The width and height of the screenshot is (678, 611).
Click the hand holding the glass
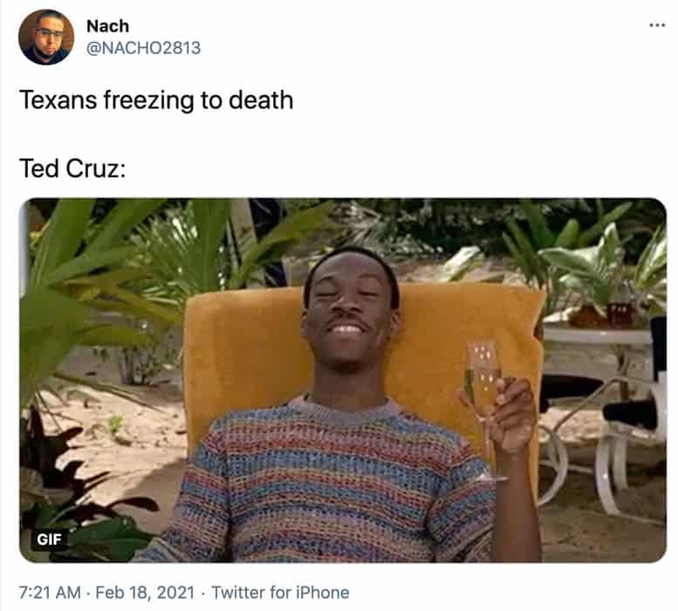[512, 415]
